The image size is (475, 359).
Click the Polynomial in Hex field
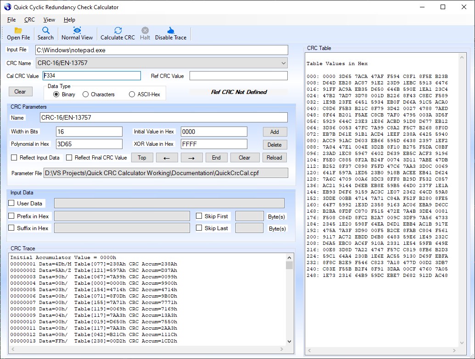[89, 144]
